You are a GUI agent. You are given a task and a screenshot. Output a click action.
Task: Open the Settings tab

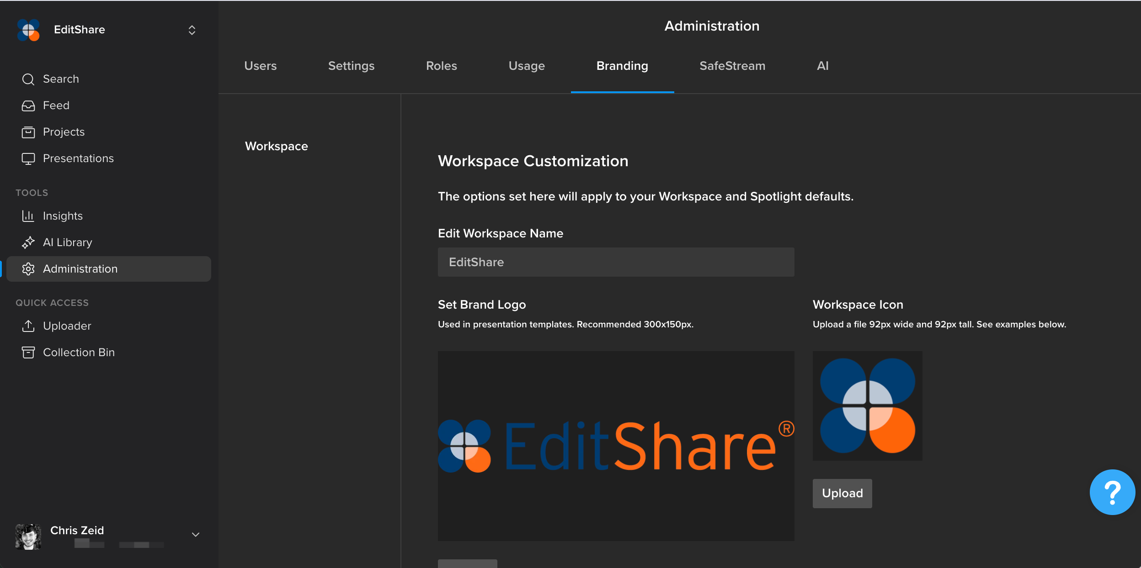[x=352, y=66]
